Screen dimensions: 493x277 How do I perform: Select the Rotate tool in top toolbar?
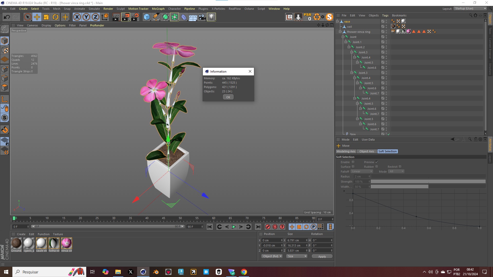(x=55, y=17)
